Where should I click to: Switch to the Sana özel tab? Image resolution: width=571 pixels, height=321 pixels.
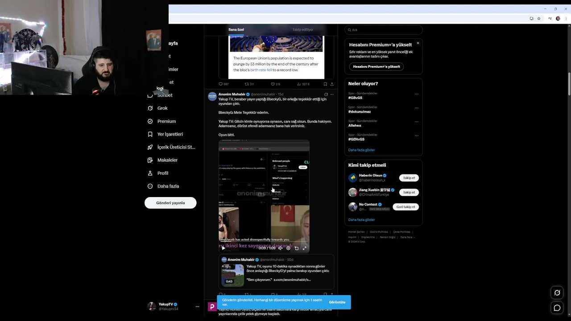236,29
